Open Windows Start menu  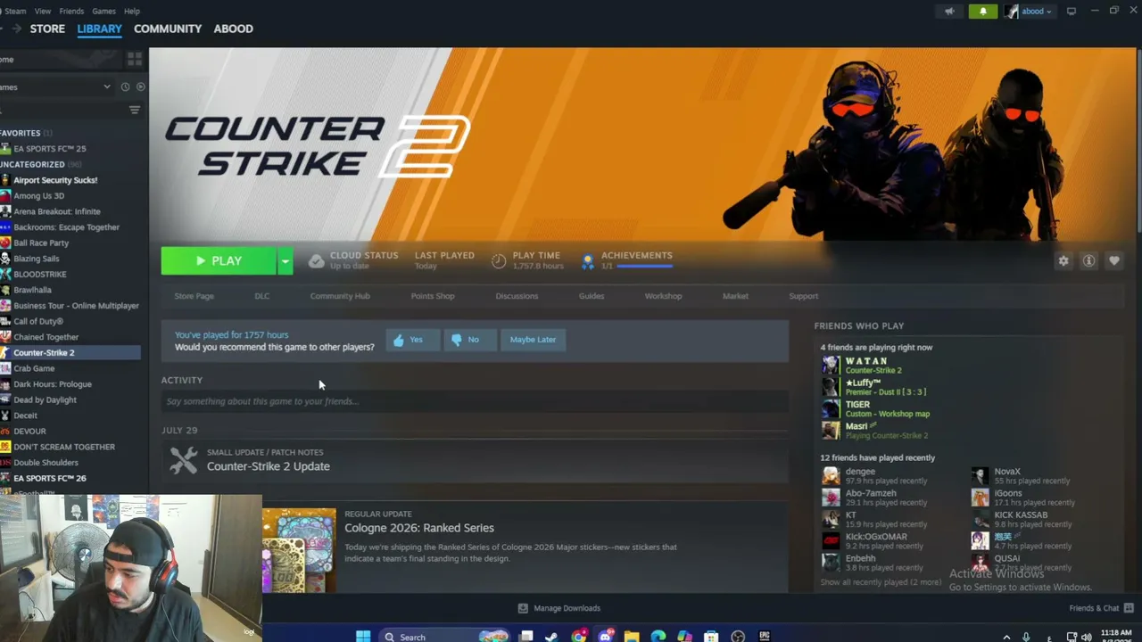coord(363,637)
